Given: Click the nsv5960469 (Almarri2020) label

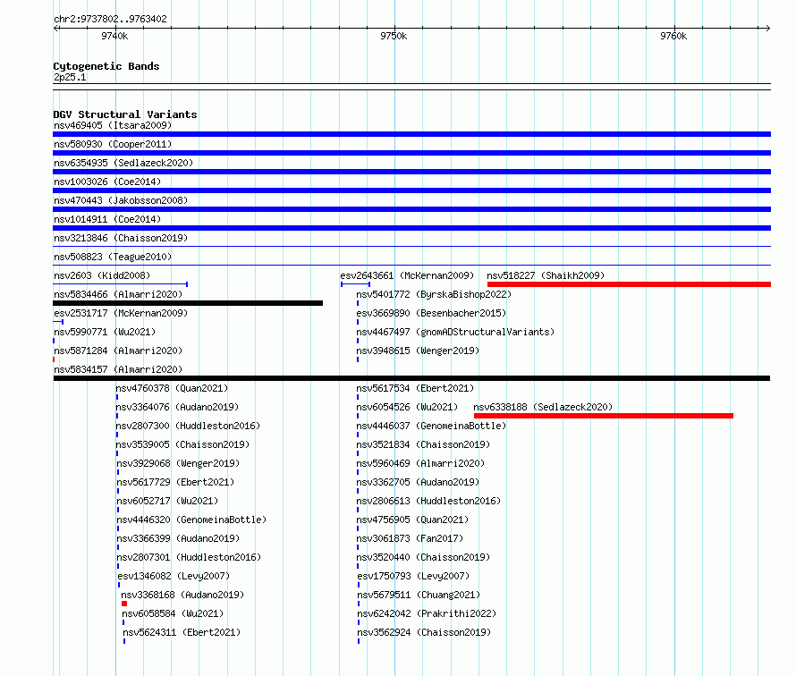Looking at the screenshot, I should click(420, 463).
